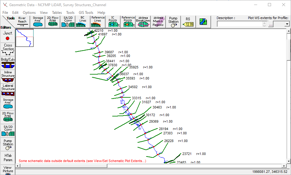Choose the 2D Area Mann n Regions tool

[158, 22]
